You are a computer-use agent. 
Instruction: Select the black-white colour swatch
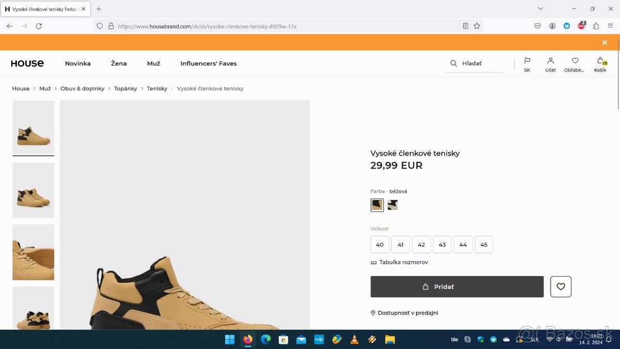click(393, 205)
